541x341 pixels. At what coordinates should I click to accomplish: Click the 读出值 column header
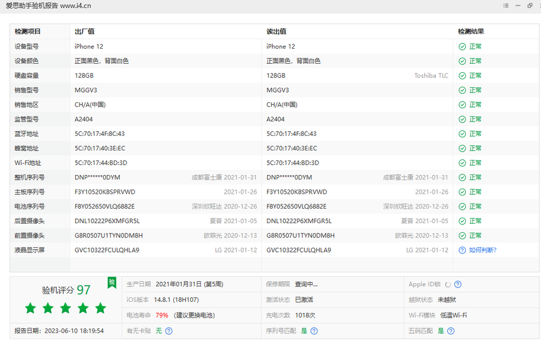coord(277,31)
